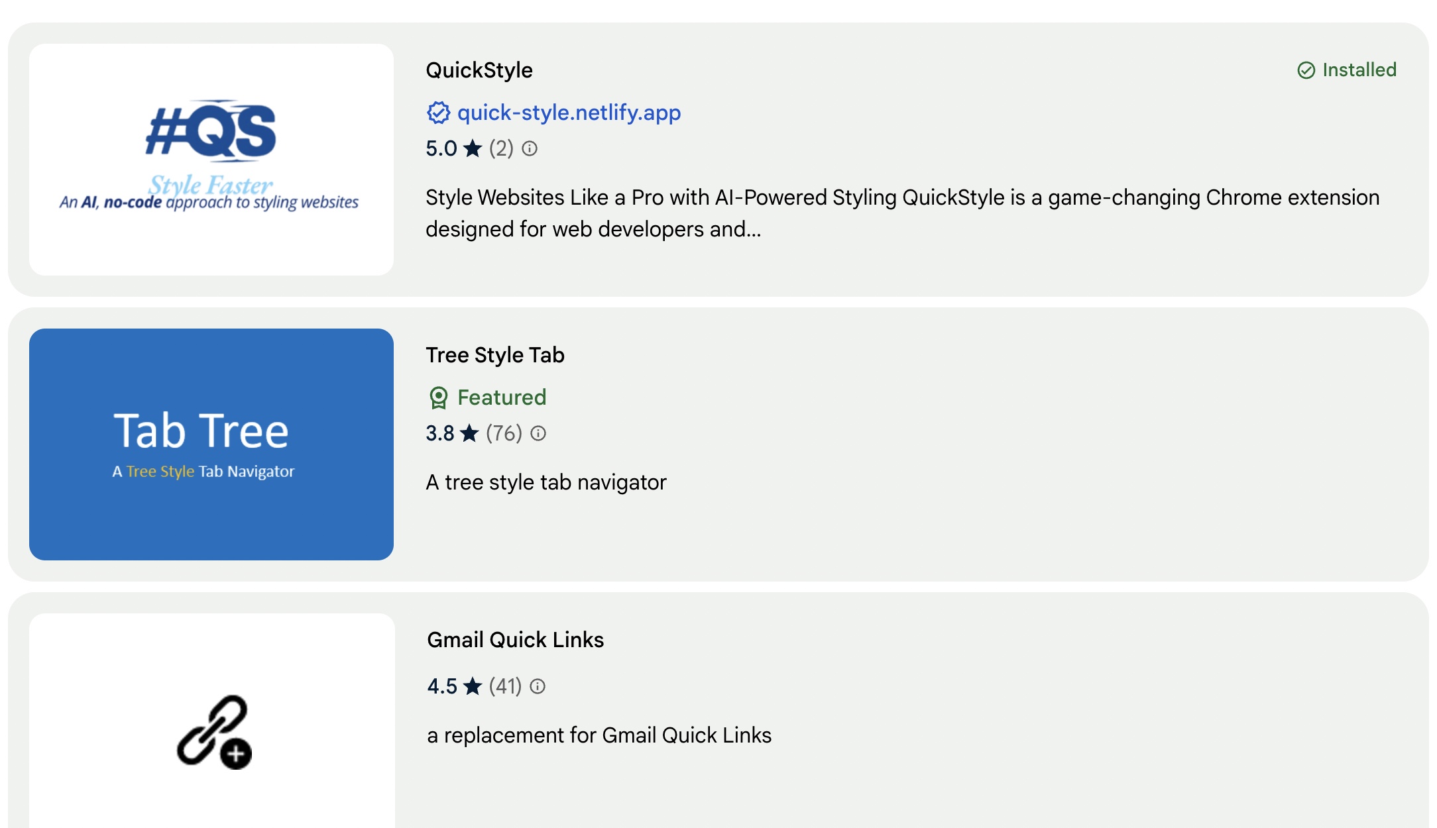The height and width of the screenshot is (828, 1437).
Task: Click the star icon beside QuickStyle's rating
Action: [x=471, y=148]
